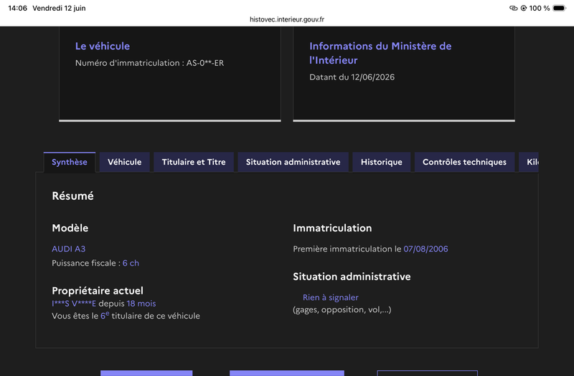The width and height of the screenshot is (574, 376).
Task: Tap the battery icon in status bar
Action: [560, 8]
